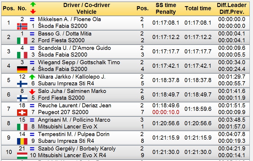253x161 pixels.
Task: Click the blue equals sign beside Mikkelsen
Action: coord(32,19)
